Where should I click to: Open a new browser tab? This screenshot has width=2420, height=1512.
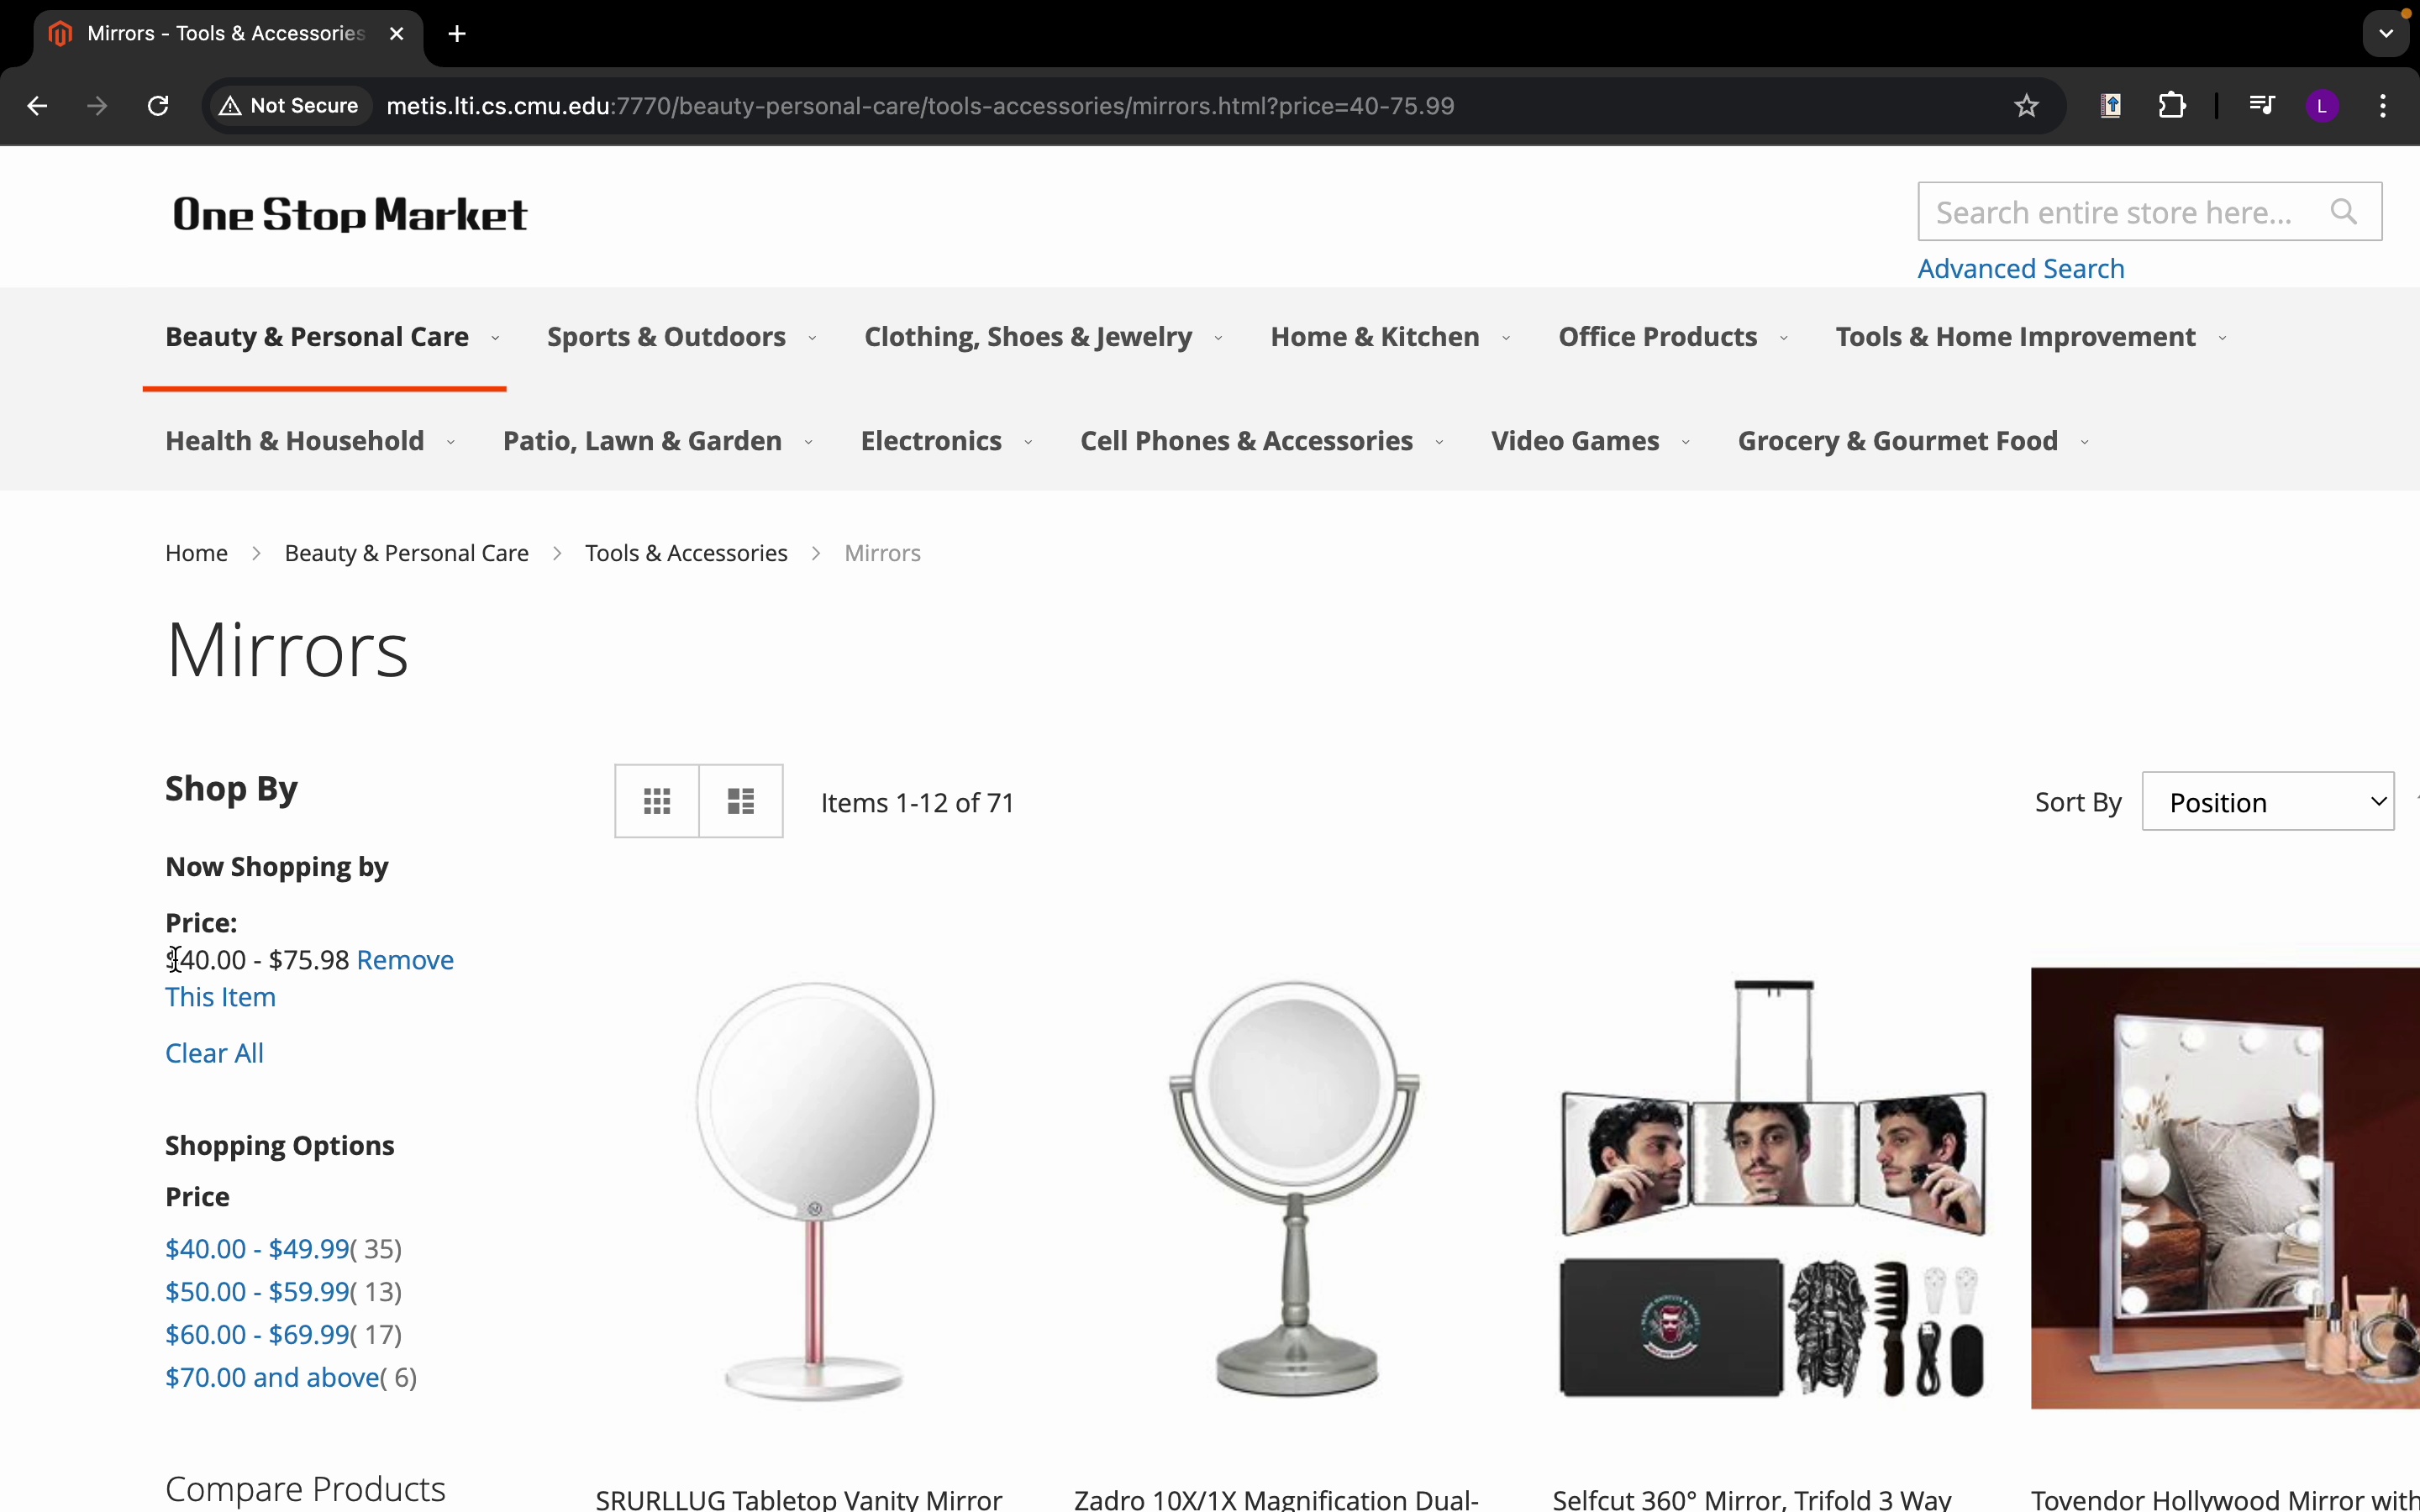[458, 34]
